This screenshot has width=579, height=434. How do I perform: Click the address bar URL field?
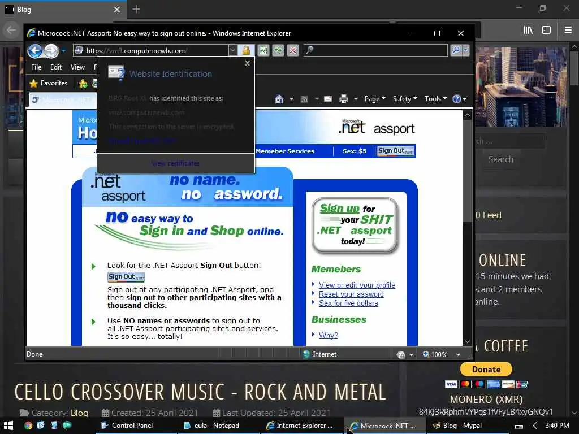click(150, 50)
